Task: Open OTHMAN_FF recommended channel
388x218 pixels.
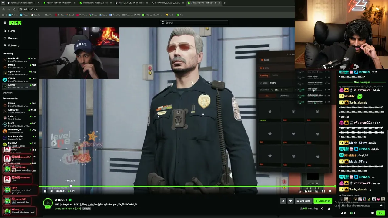Action: [x=19, y=131]
